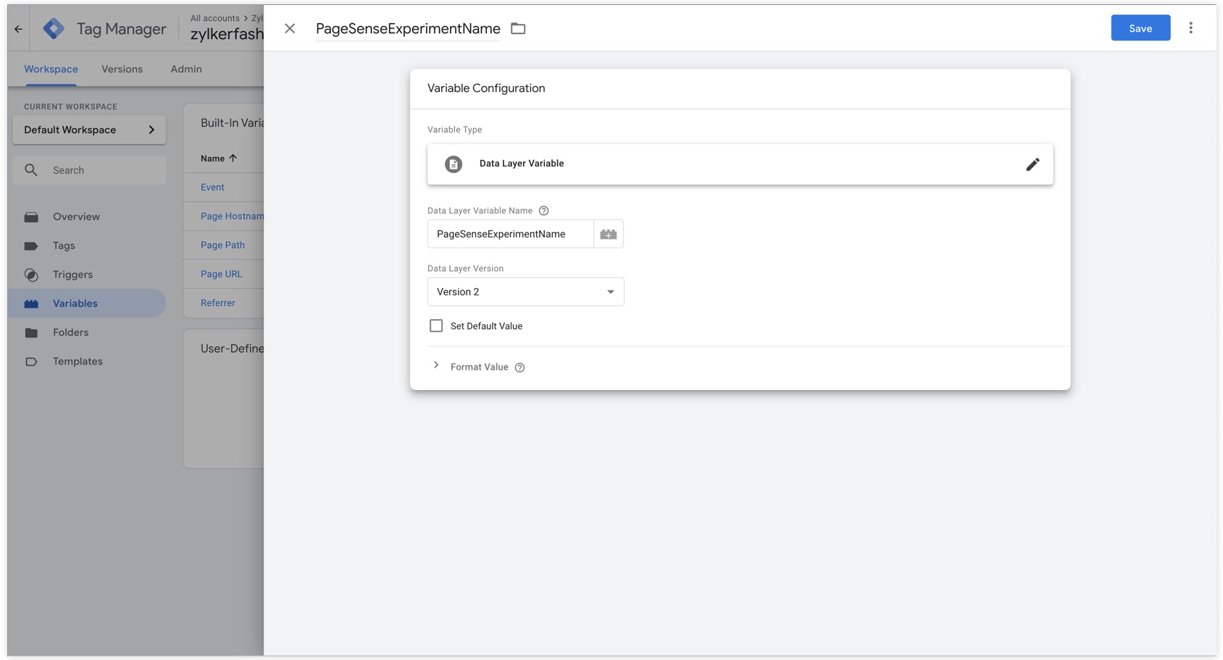Switch to the Versions tab

pos(122,69)
